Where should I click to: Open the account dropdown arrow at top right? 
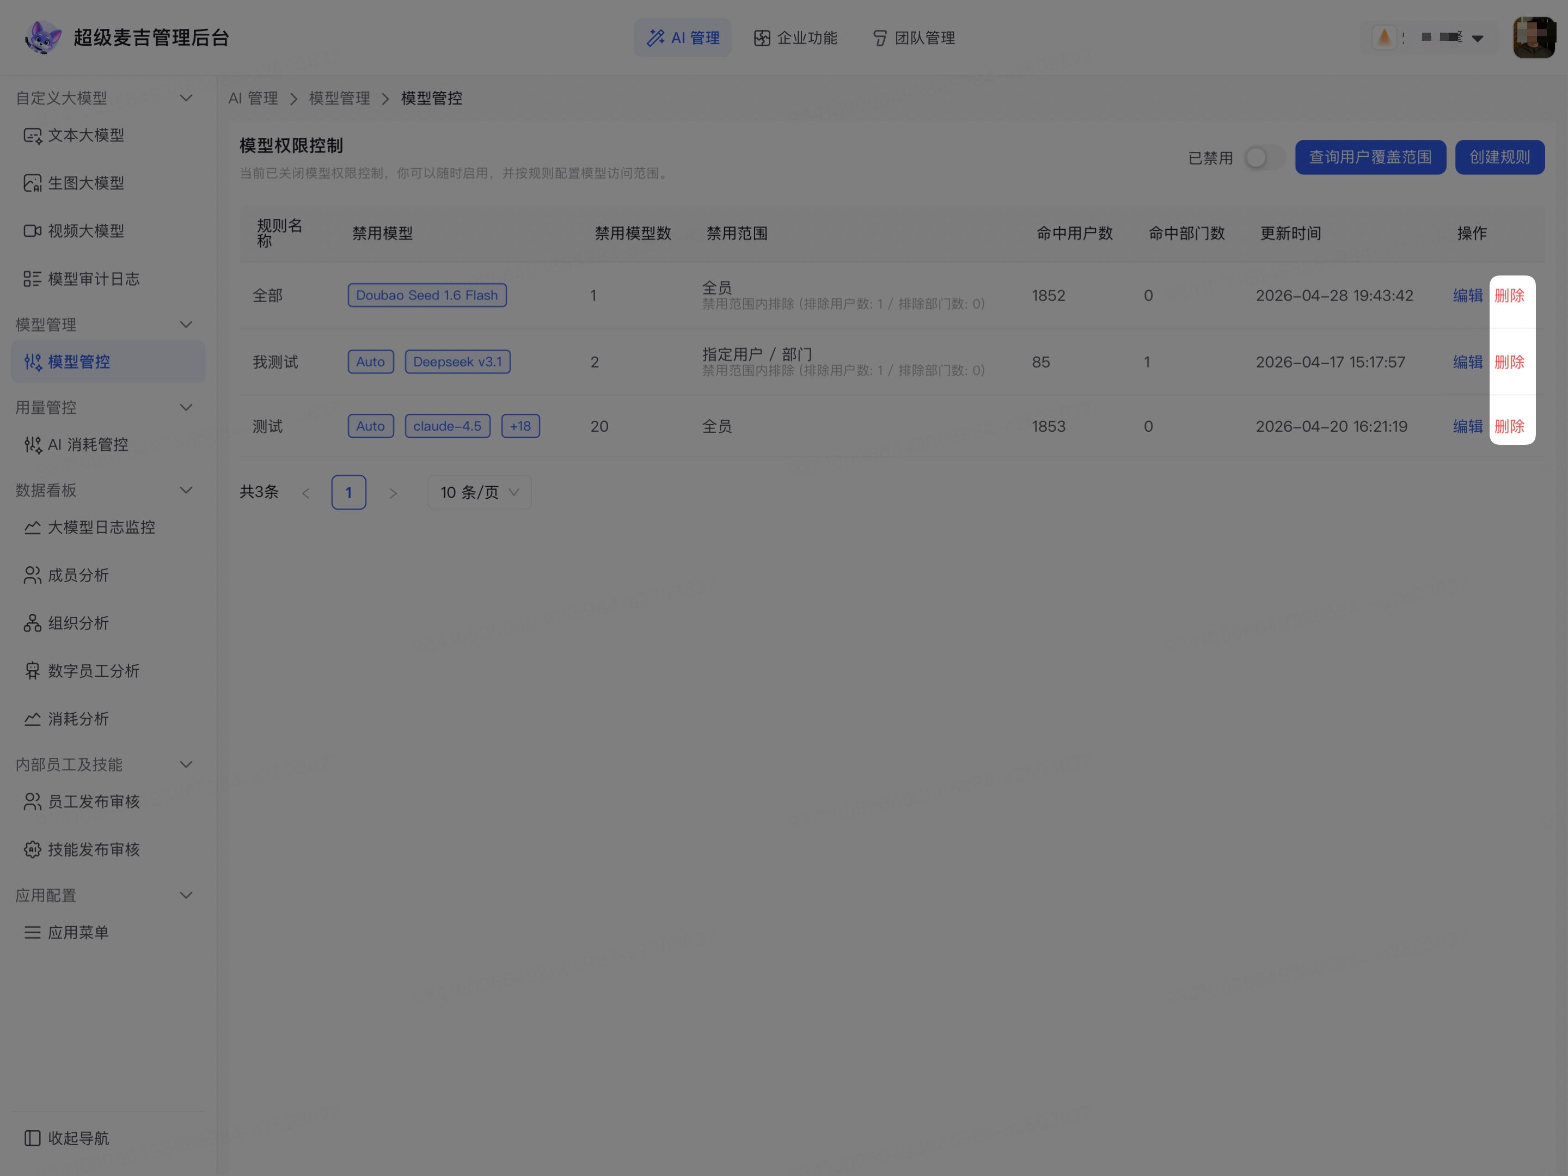1478,38
